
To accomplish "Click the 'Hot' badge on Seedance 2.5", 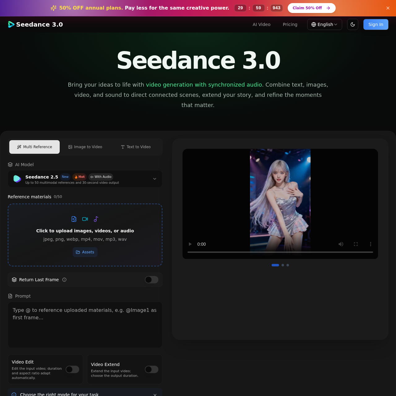I will (80, 177).
